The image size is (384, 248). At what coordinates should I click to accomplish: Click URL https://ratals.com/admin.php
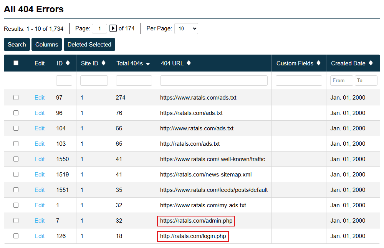coord(196,221)
